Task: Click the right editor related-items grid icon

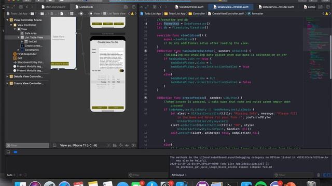Action: coord(155,7)
